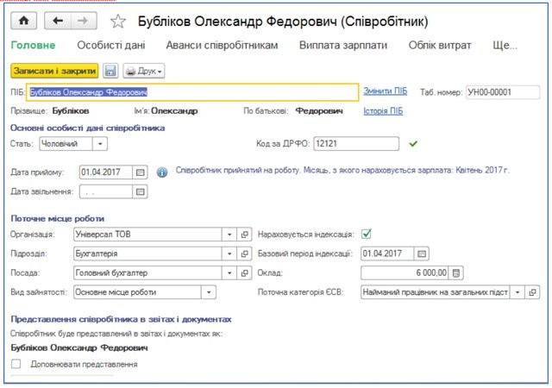The width and height of the screenshot is (552, 388).
Task: Click the blue info icon
Action: click(161, 172)
